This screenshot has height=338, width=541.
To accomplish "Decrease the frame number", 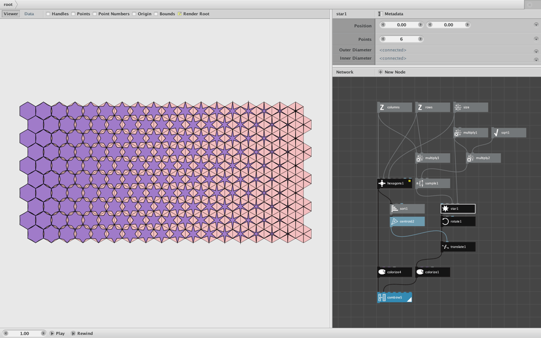I will click(x=5, y=333).
